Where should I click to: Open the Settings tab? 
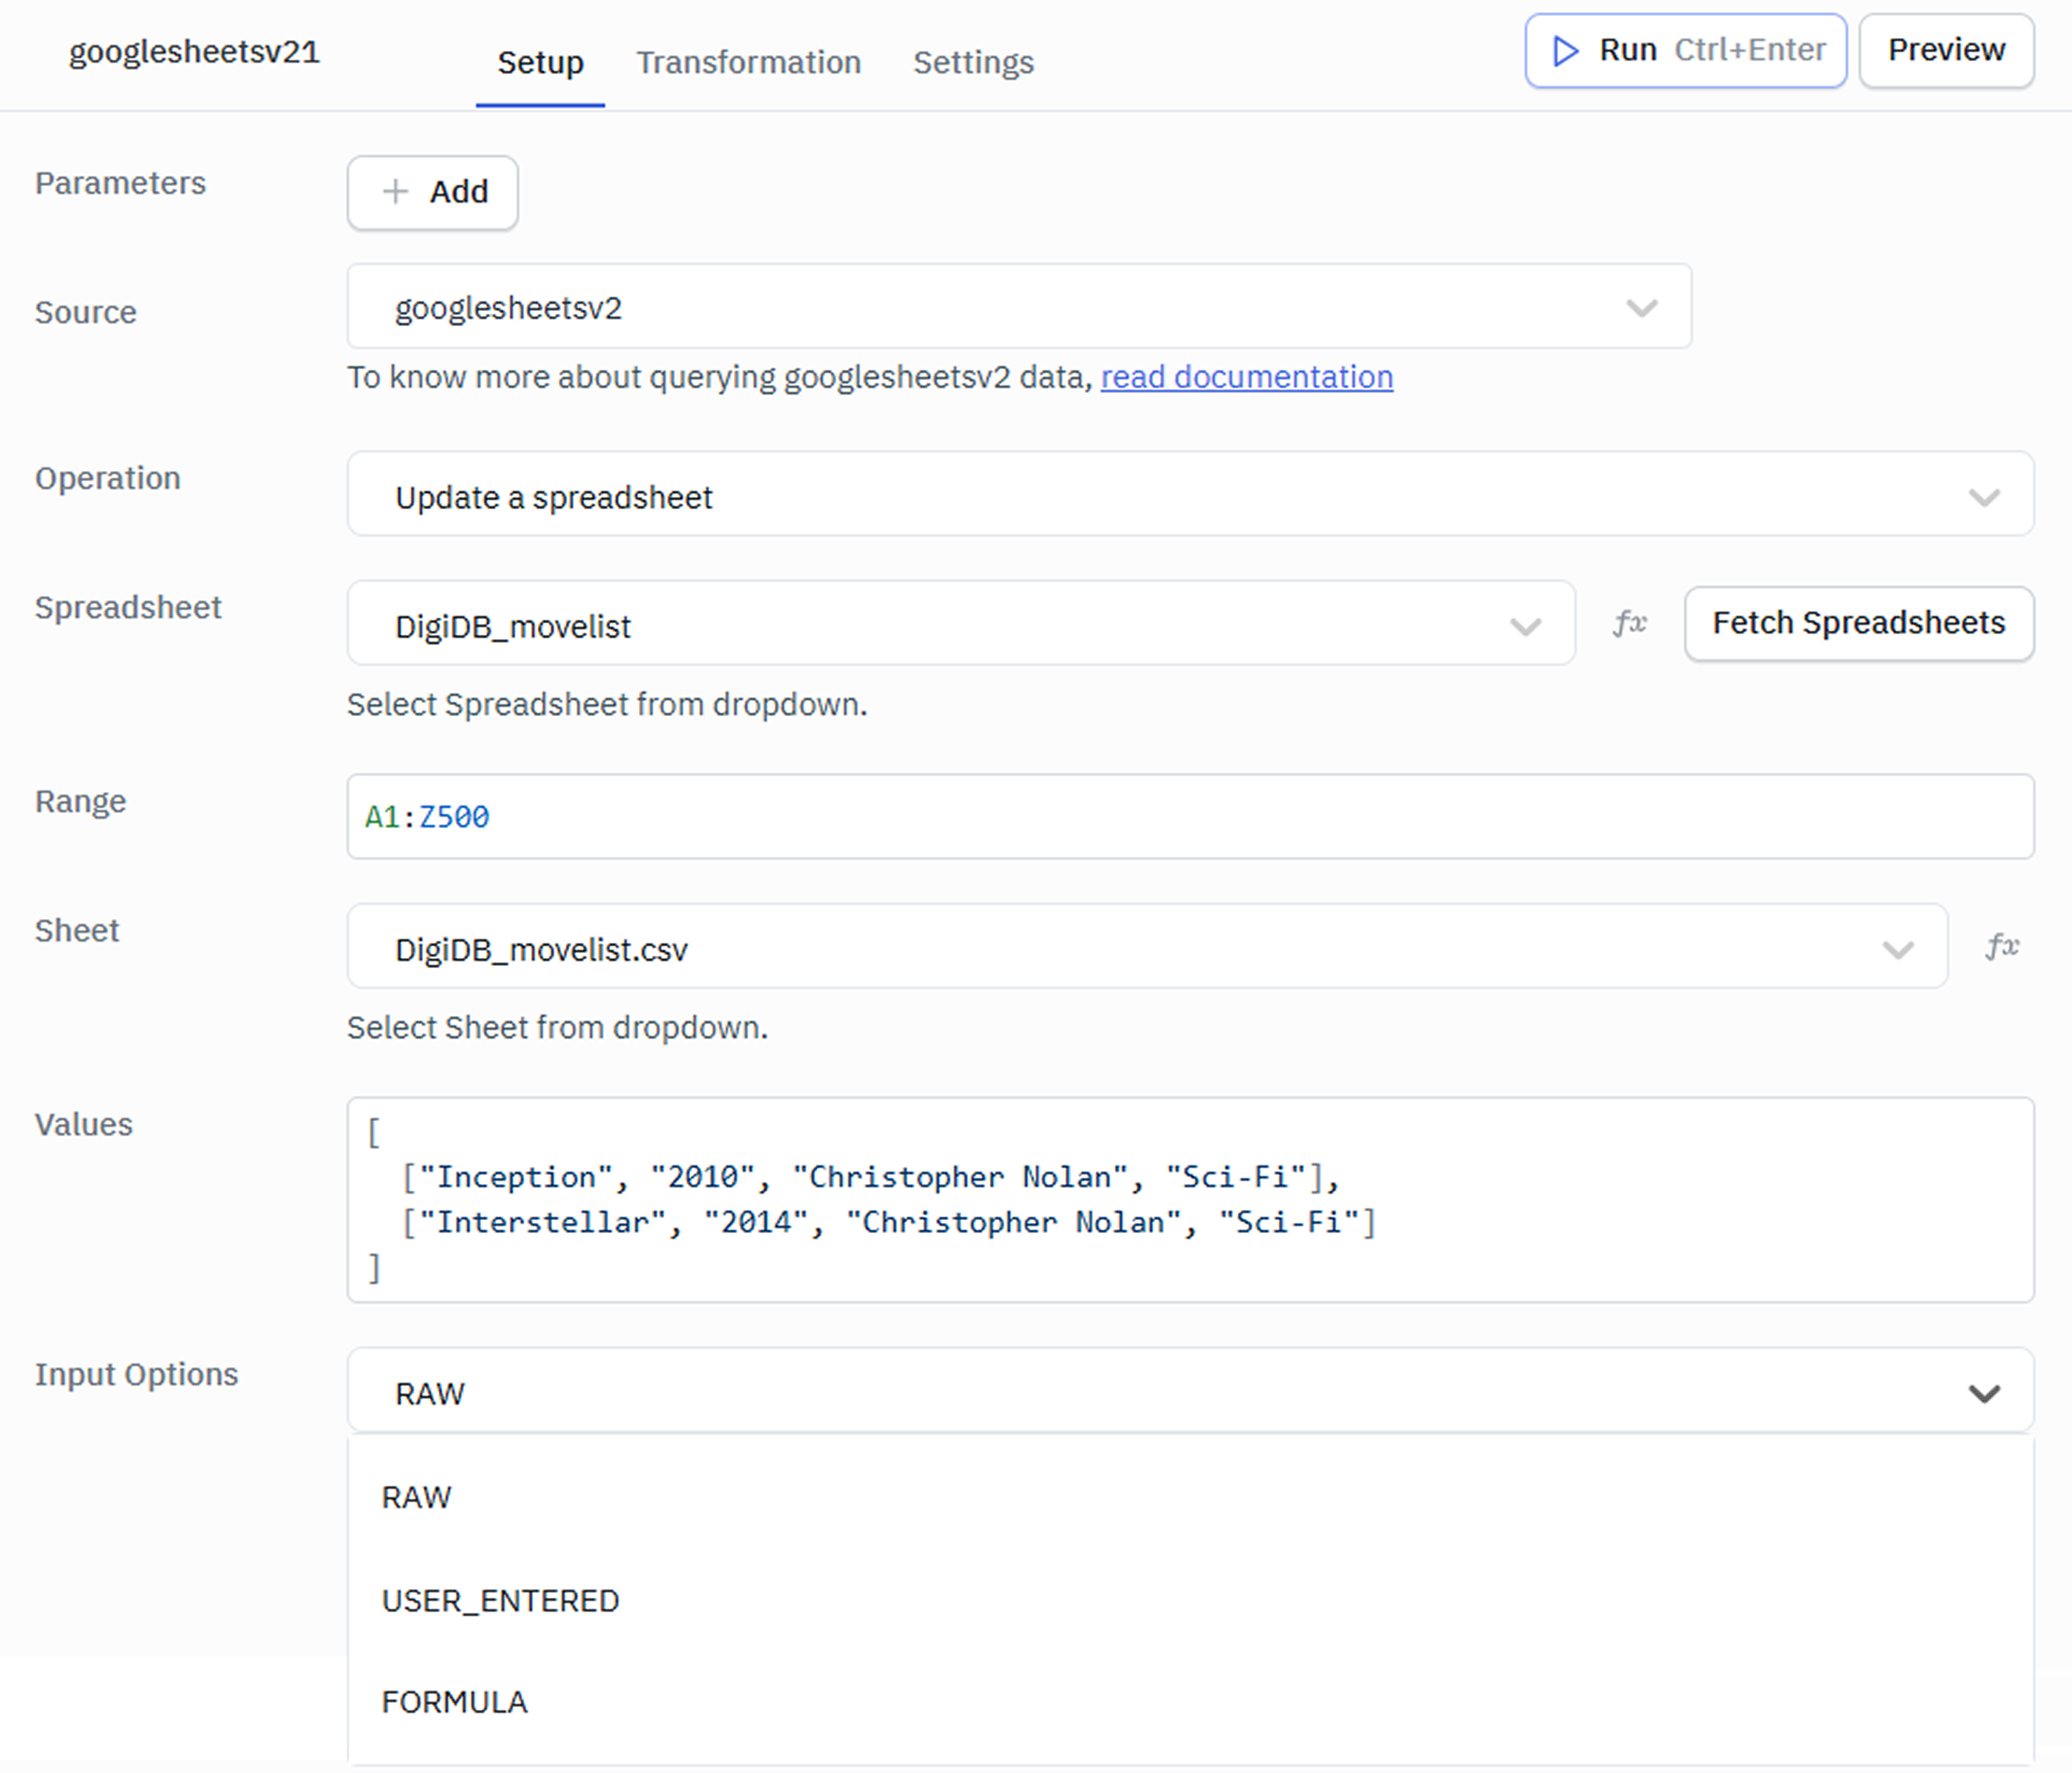(x=972, y=63)
